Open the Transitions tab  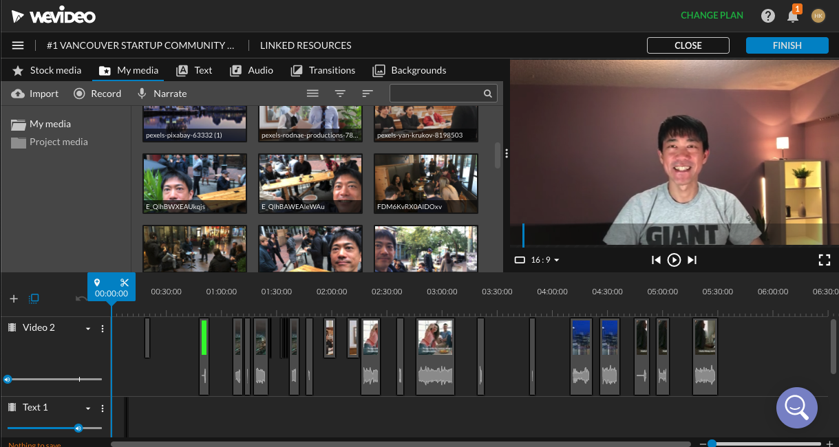(x=323, y=70)
